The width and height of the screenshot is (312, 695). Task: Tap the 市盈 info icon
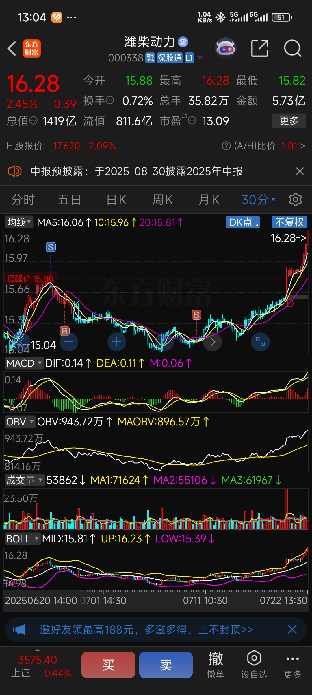(x=192, y=120)
